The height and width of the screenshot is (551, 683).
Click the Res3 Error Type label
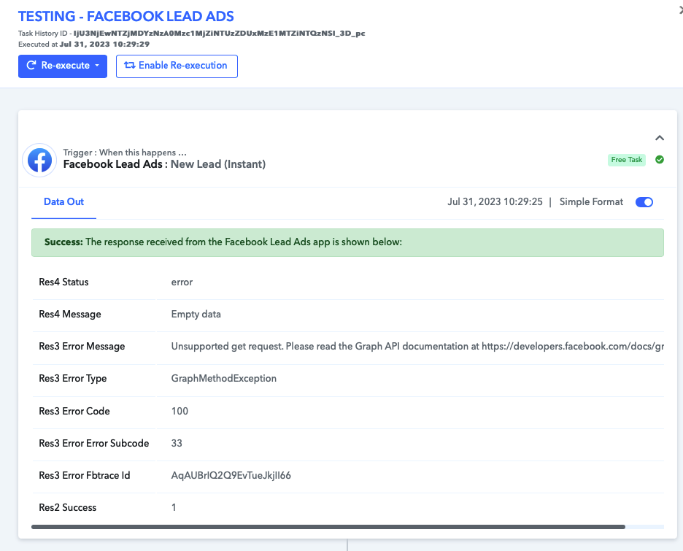73,379
